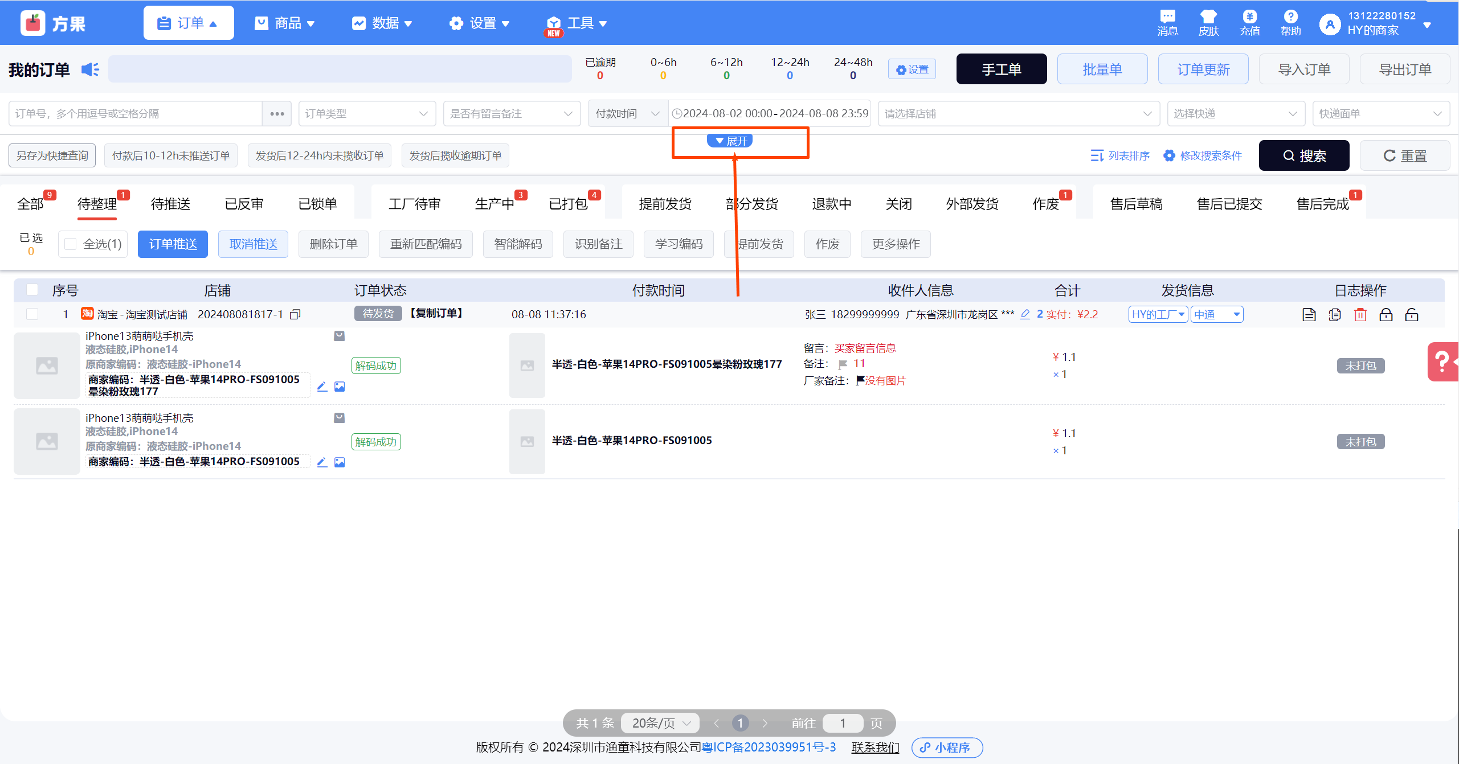Screen dimensions: 1459x764
Task: Click the 皮肤 skin shirt icon
Action: (1208, 23)
